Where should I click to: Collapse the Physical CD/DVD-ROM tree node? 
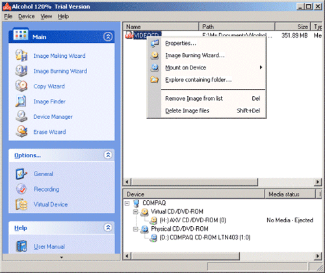[136, 229]
